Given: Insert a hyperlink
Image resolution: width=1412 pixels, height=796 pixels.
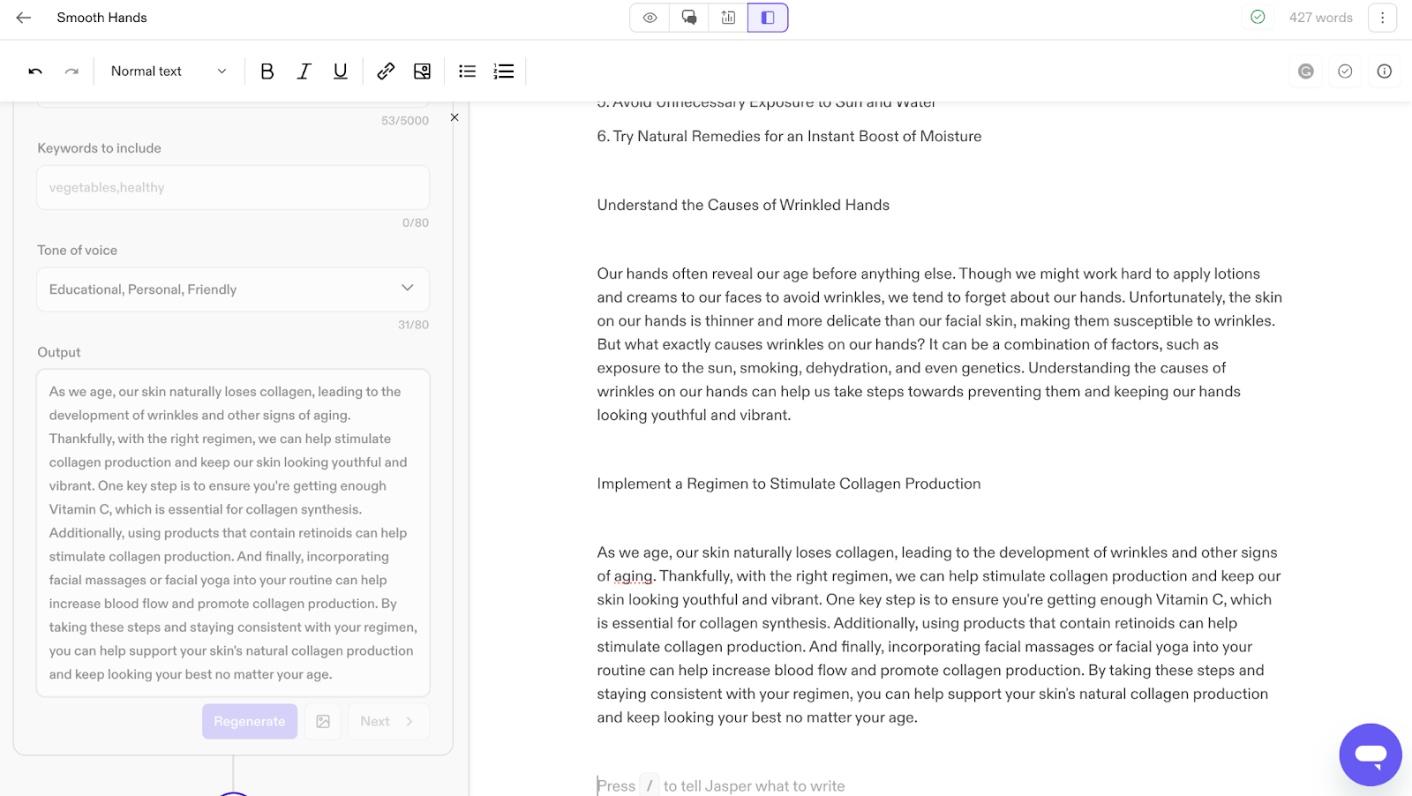Looking at the screenshot, I should tap(386, 71).
